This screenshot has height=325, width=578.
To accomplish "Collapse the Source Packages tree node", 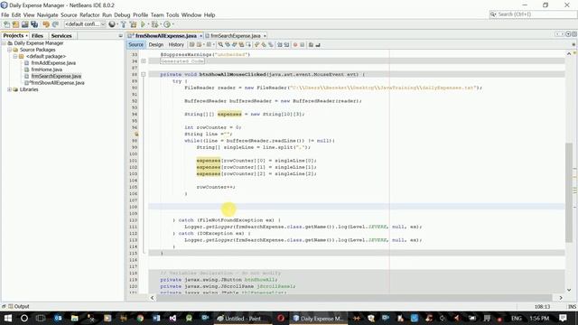I will pos(10,50).
